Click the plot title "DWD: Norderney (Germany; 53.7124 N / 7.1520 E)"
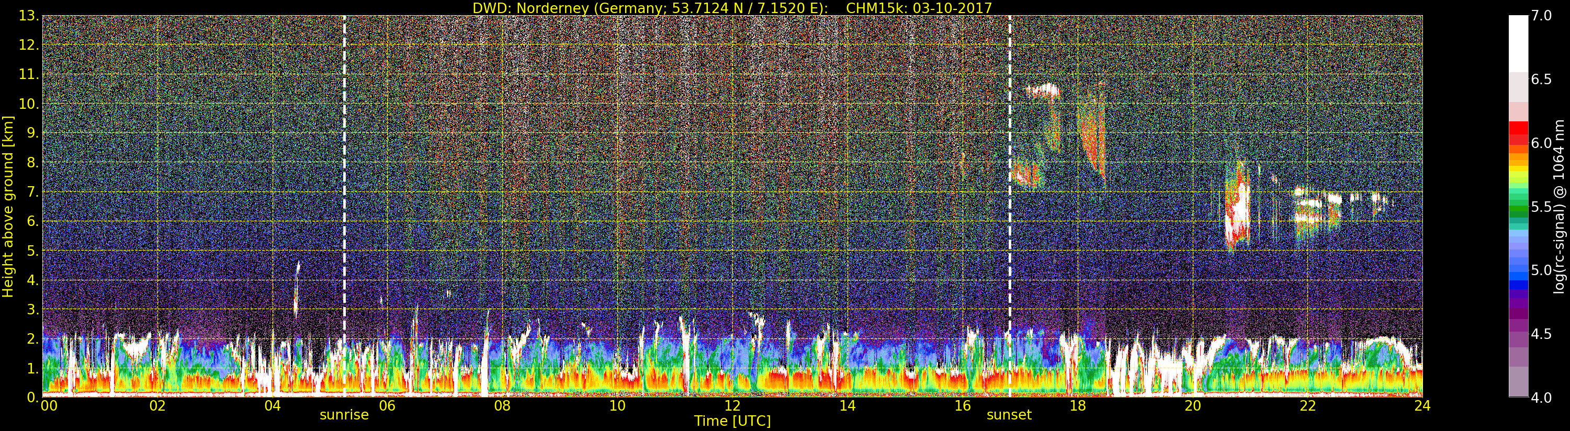The image size is (1570, 431). [x=650, y=8]
